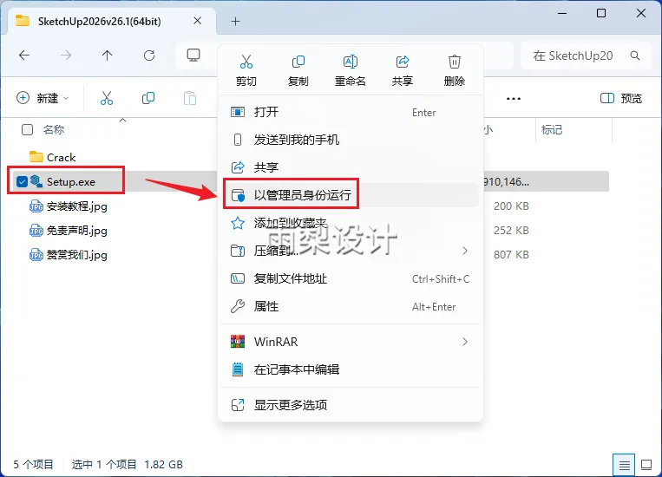Click the icon beside 打开
662x477 pixels.
pyautogui.click(x=238, y=112)
